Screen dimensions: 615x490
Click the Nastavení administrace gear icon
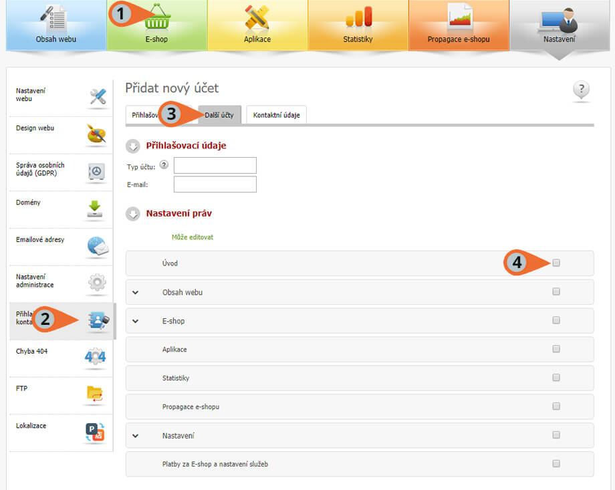pos(96,284)
